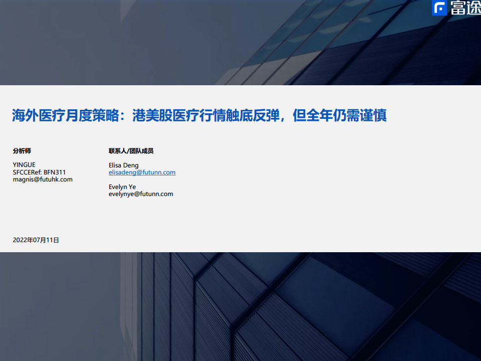
Task: Select the name Evelyn Ye
Action: tap(122, 187)
